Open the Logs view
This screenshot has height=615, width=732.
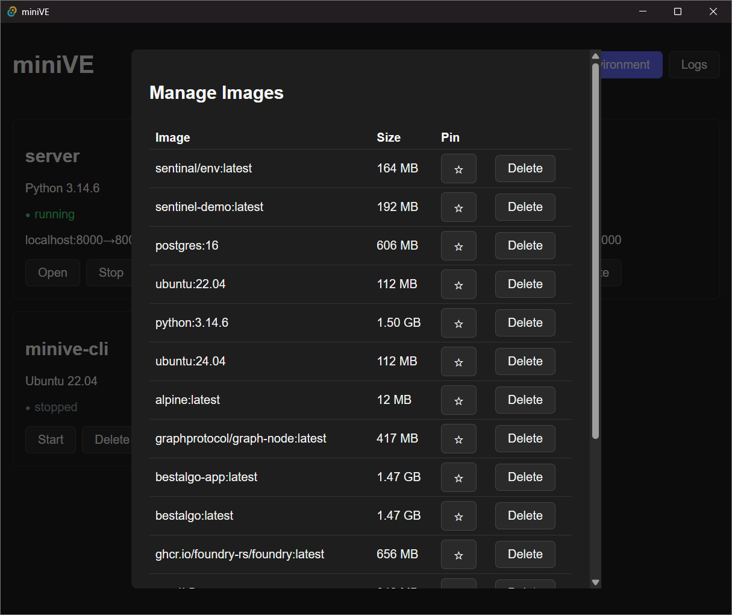coord(694,65)
